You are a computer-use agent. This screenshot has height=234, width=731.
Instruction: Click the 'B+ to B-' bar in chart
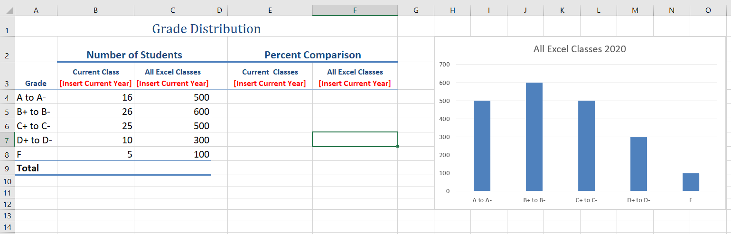534,137
